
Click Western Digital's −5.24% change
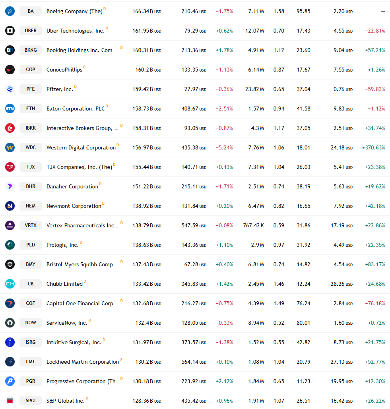[x=224, y=147]
